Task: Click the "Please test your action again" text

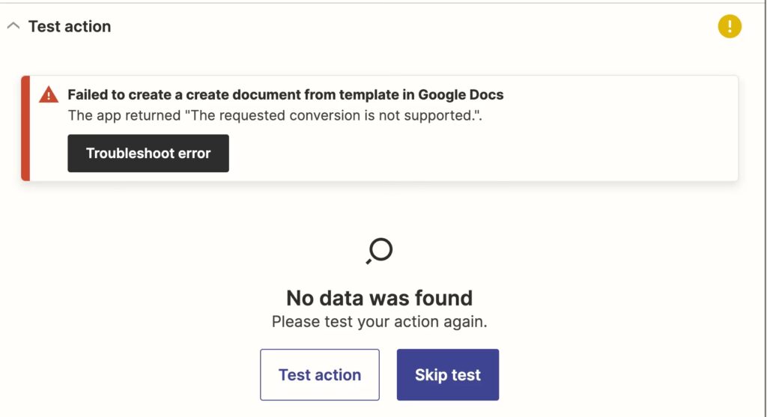Action: click(x=379, y=322)
